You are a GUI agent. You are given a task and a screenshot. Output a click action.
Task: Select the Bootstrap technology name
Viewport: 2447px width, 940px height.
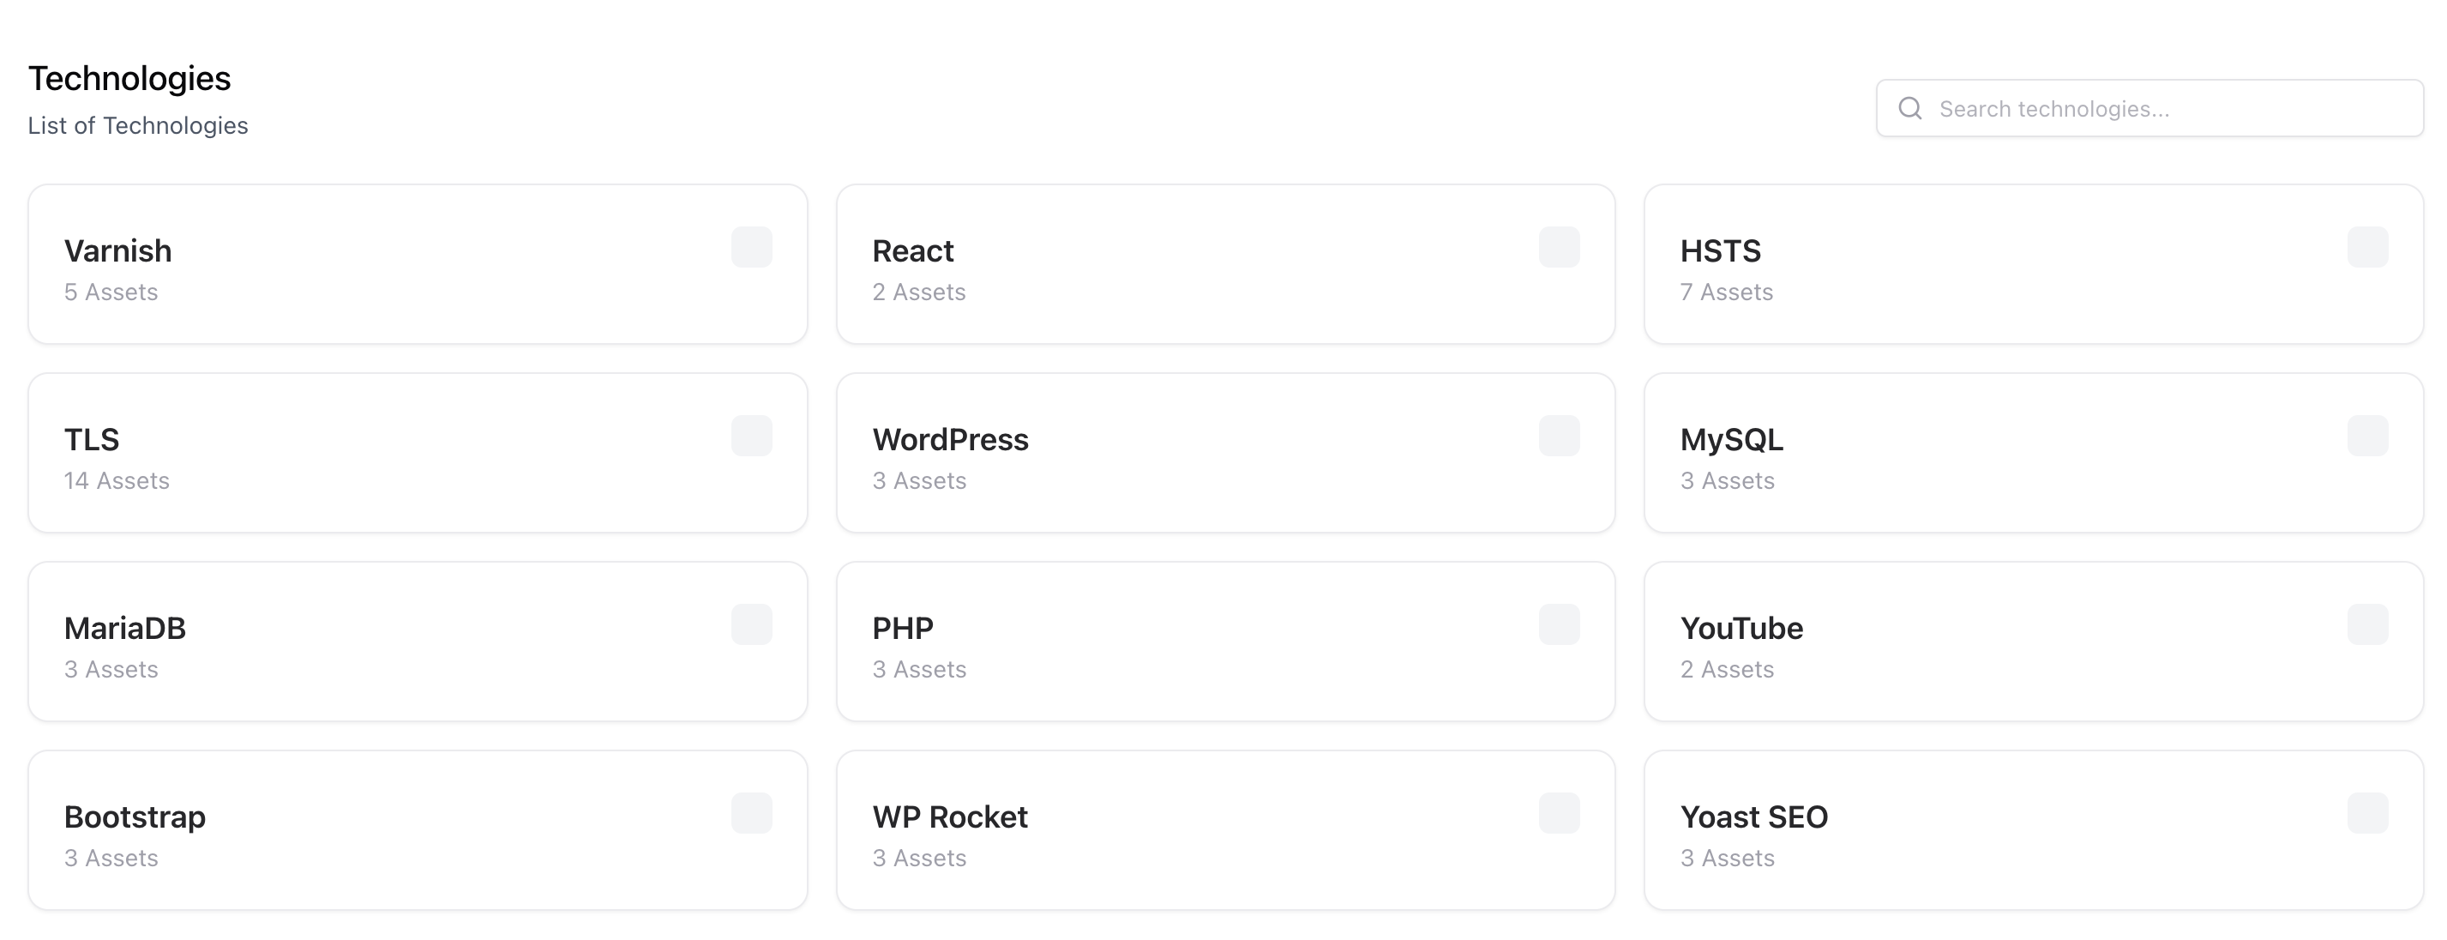tap(135, 816)
